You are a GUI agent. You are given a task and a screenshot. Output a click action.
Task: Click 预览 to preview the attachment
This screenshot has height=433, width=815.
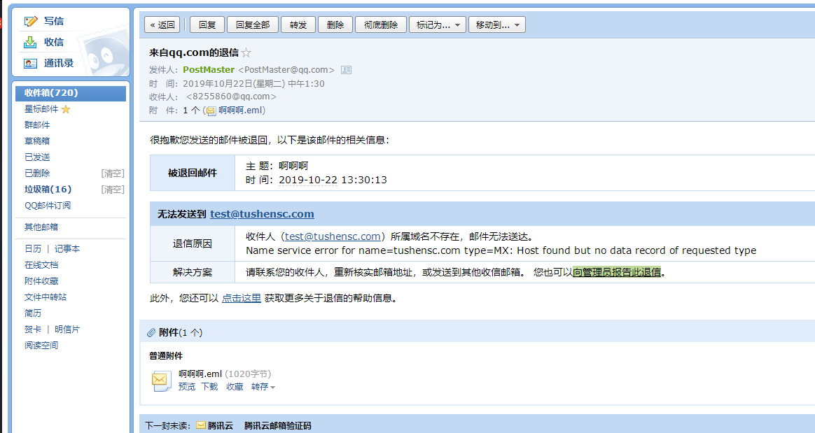(x=187, y=387)
